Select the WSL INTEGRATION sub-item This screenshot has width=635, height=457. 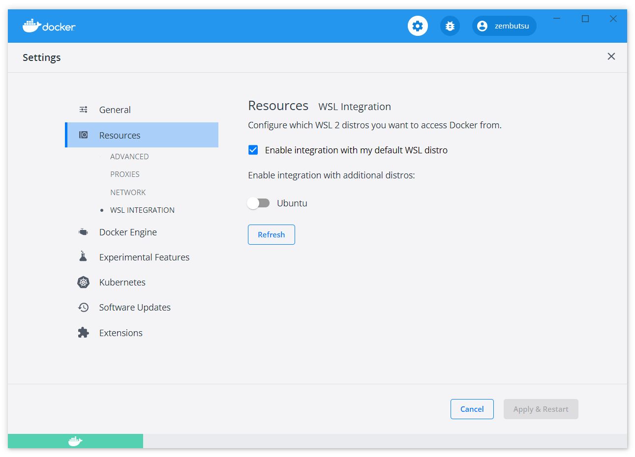tap(142, 210)
